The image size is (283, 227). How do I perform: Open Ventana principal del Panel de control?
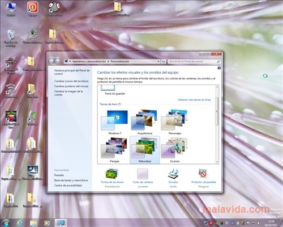pos(72,72)
